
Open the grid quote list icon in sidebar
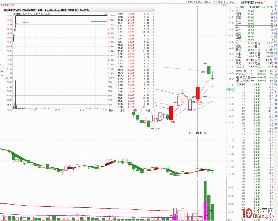[x=276, y=18]
